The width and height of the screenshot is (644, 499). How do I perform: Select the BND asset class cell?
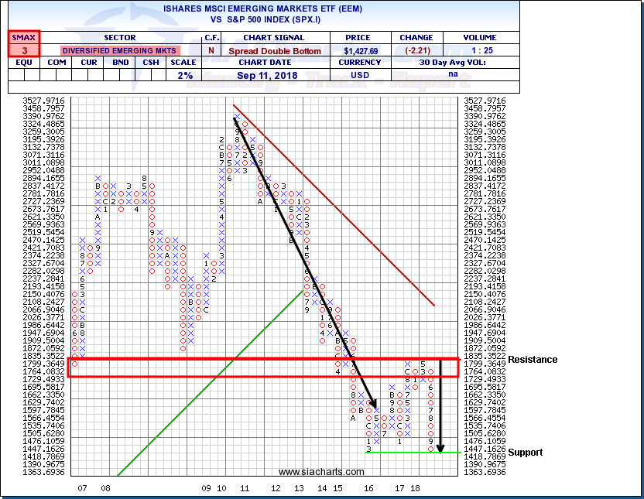pos(121,63)
